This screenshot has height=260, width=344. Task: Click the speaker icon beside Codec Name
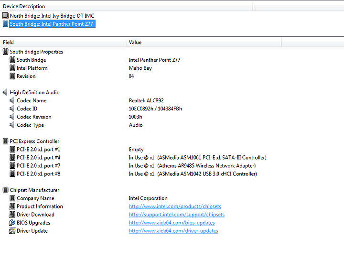(x=12, y=100)
